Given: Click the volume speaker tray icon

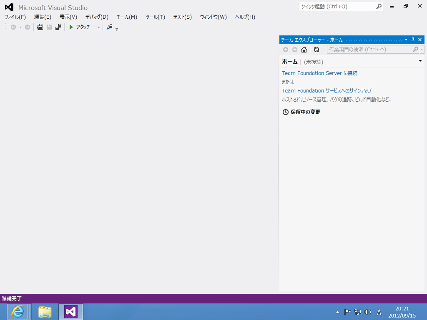Looking at the screenshot, I should [368, 312].
